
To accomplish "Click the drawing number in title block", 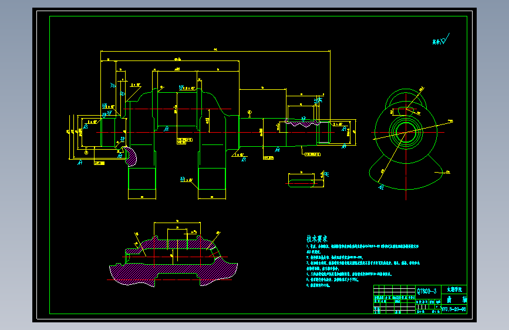I will pos(454,309).
